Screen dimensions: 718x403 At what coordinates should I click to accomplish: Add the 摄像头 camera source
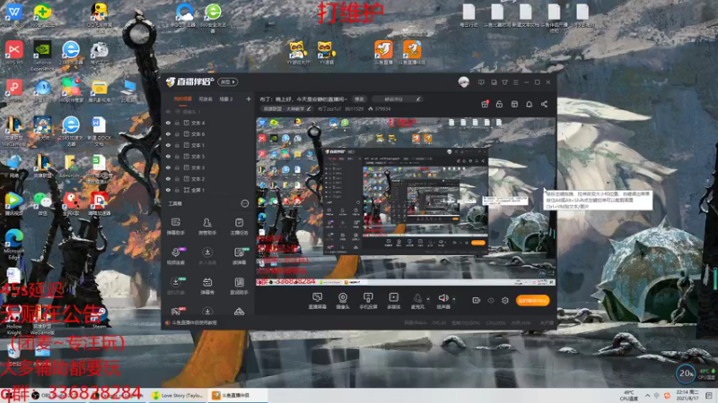tap(343, 301)
